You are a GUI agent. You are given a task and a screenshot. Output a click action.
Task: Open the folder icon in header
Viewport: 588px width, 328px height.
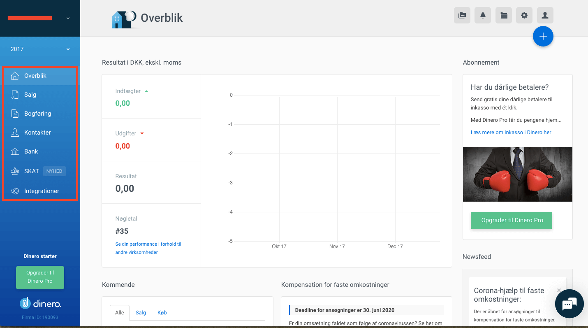504,15
